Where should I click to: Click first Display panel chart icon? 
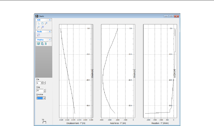39,44
